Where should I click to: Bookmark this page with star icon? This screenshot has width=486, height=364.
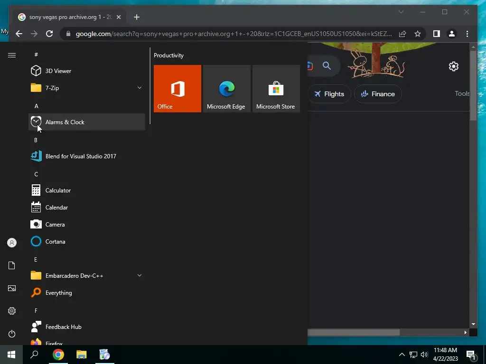tap(418, 34)
